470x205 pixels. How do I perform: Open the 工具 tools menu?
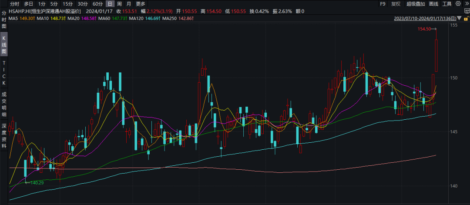[x=447, y=4]
